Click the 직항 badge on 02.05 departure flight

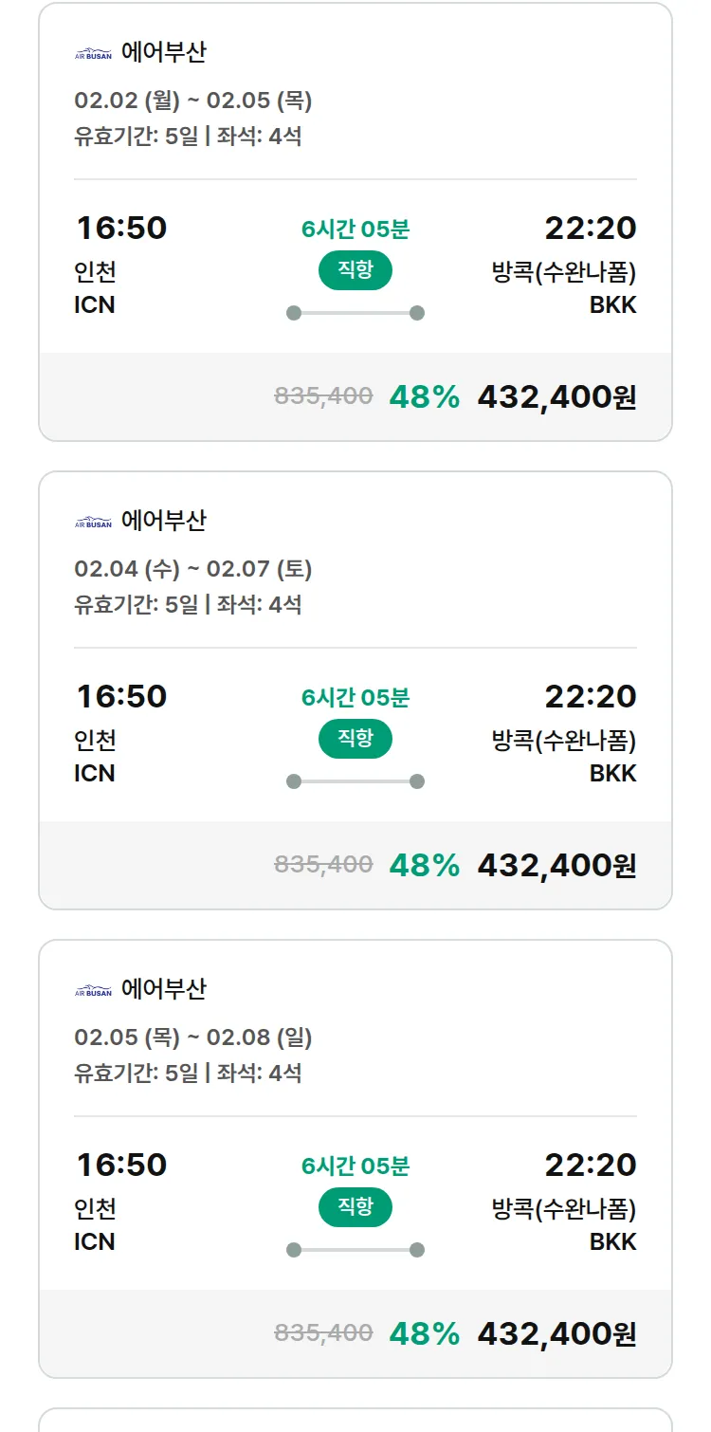point(355,1207)
